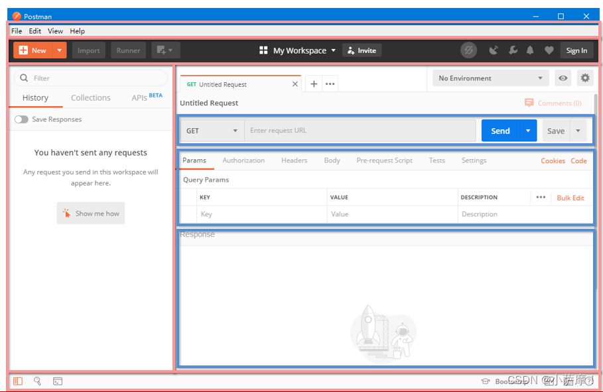Open the No Environment dropdown
This screenshot has width=603, height=392.
coord(491,78)
